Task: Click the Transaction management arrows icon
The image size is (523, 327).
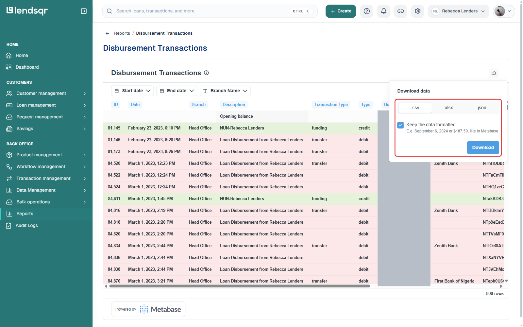Action: point(9,179)
